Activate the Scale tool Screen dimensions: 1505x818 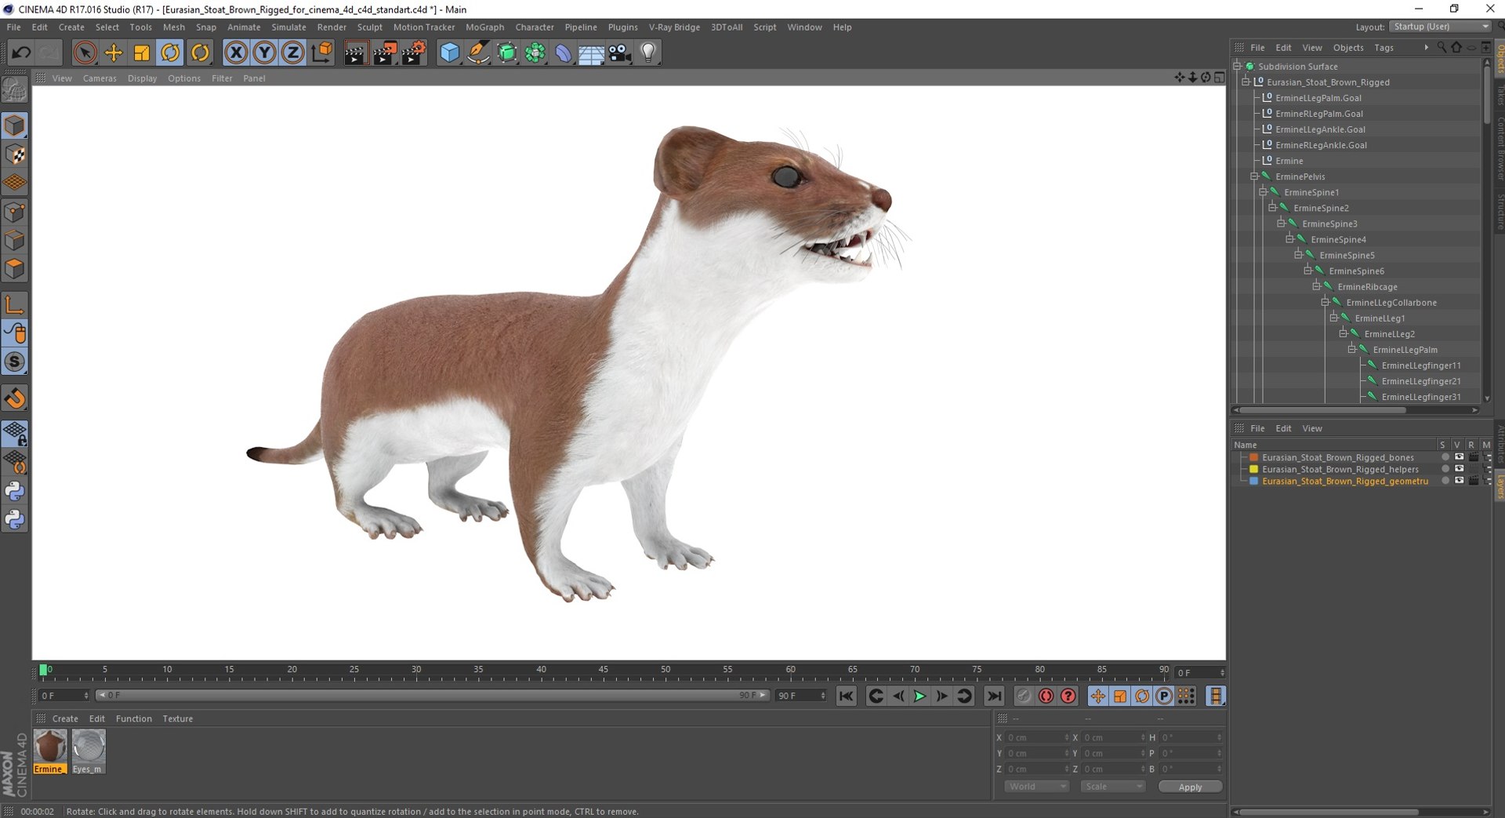[x=142, y=53]
